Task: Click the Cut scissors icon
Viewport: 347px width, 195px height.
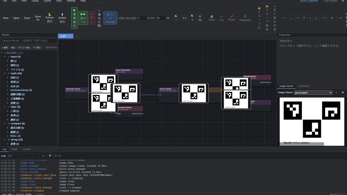Action: click(x=221, y=18)
